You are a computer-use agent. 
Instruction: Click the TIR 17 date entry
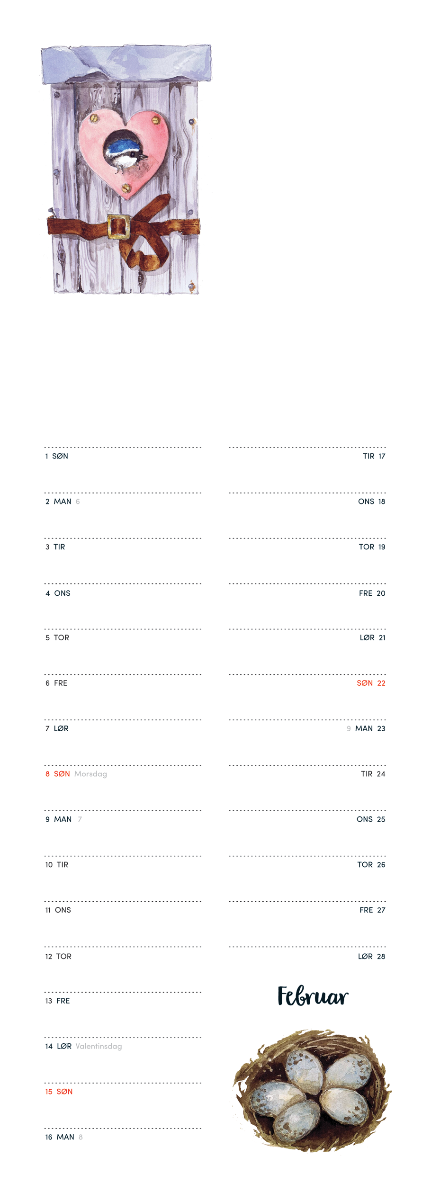[x=374, y=456]
